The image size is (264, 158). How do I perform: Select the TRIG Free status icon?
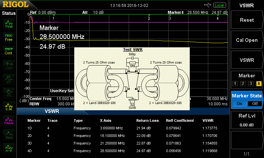pyautogui.click(x=9, y=37)
